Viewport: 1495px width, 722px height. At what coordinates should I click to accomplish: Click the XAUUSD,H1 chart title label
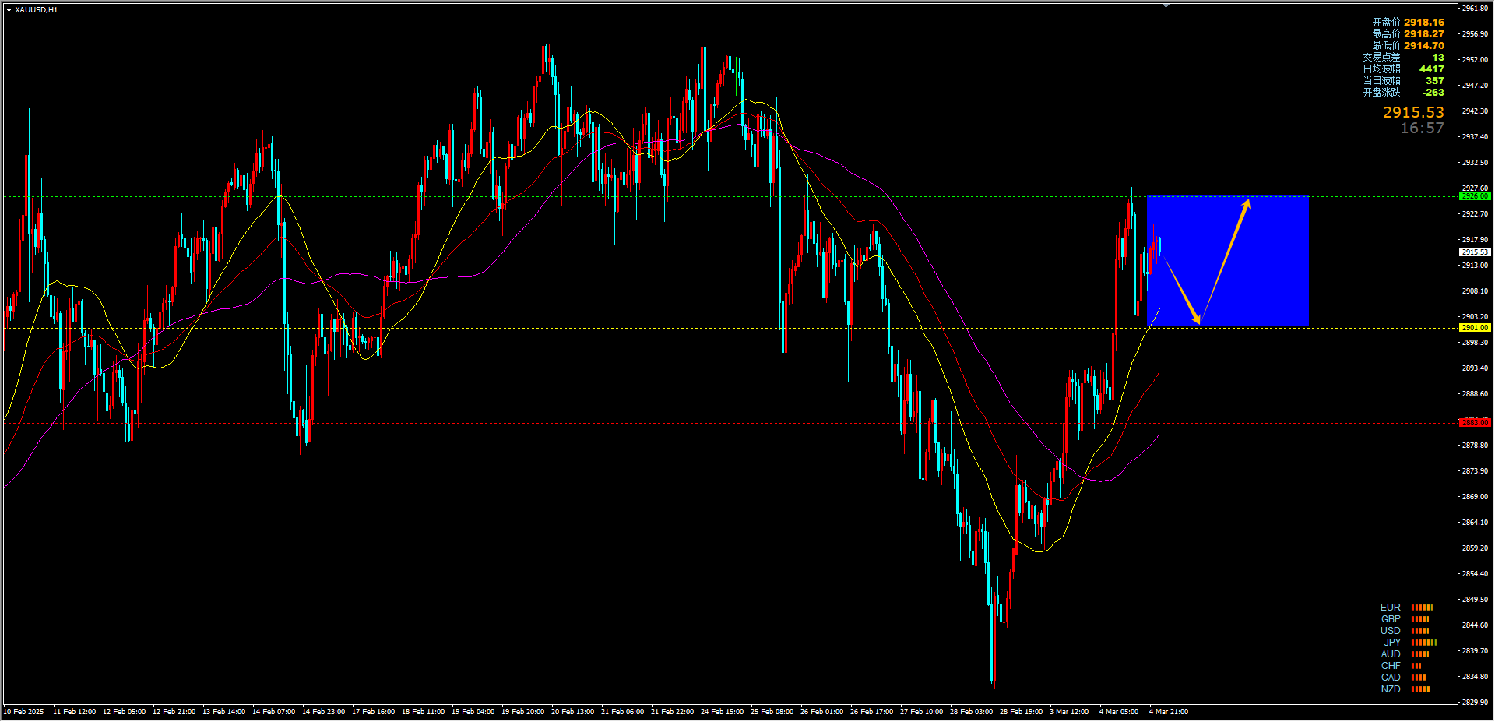(36, 9)
